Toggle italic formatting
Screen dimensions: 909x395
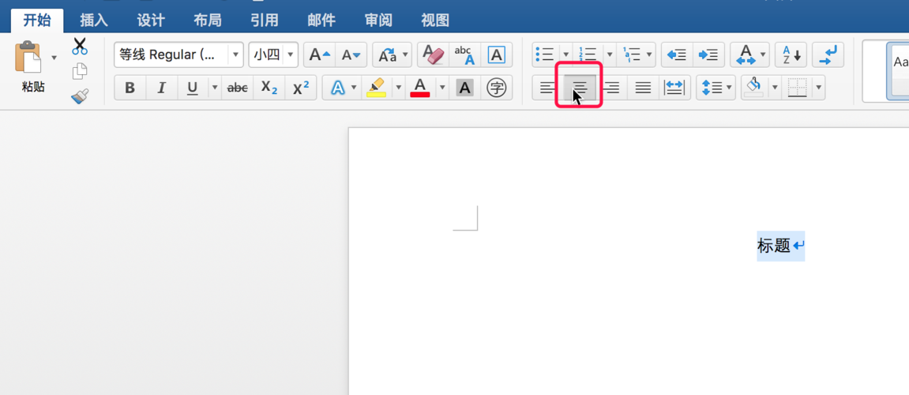(x=162, y=88)
